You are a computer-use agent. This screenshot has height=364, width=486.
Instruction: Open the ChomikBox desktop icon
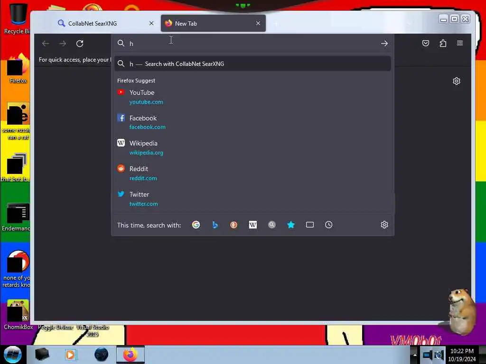[18, 315]
